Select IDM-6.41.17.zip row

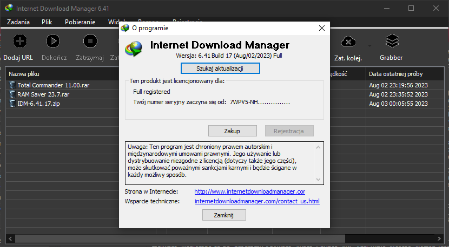point(62,104)
